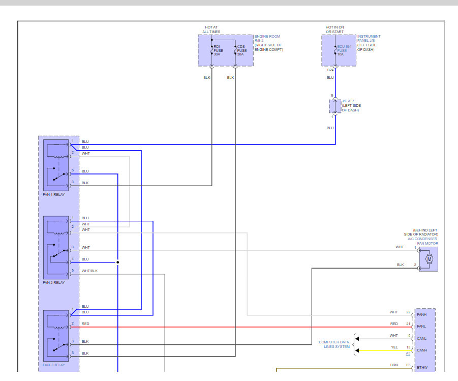
Task: Click the Fan 3 Relay coil symbol
Action: click(x=57, y=321)
